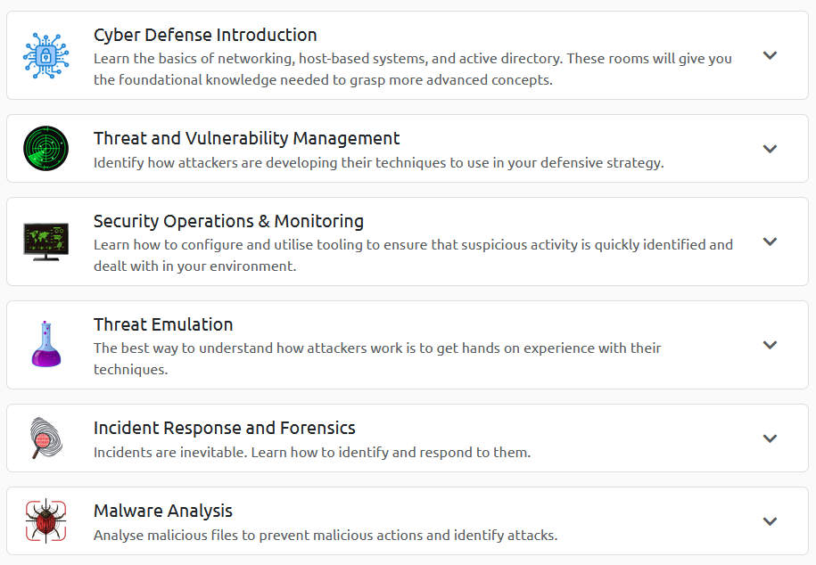Click the purple potion flask icon

tap(45, 345)
